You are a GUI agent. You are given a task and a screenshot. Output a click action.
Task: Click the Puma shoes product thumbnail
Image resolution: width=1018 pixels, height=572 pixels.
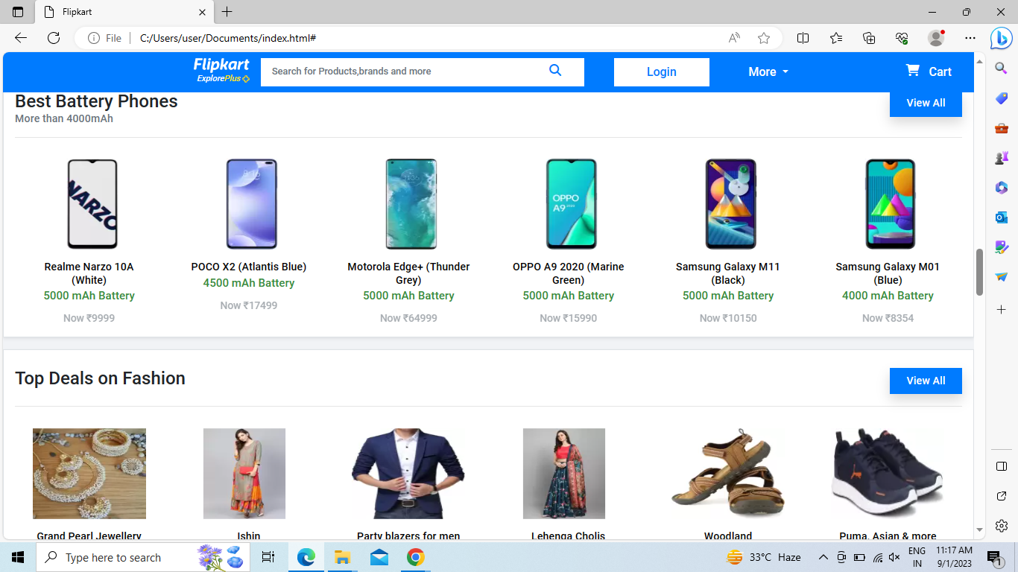886,474
